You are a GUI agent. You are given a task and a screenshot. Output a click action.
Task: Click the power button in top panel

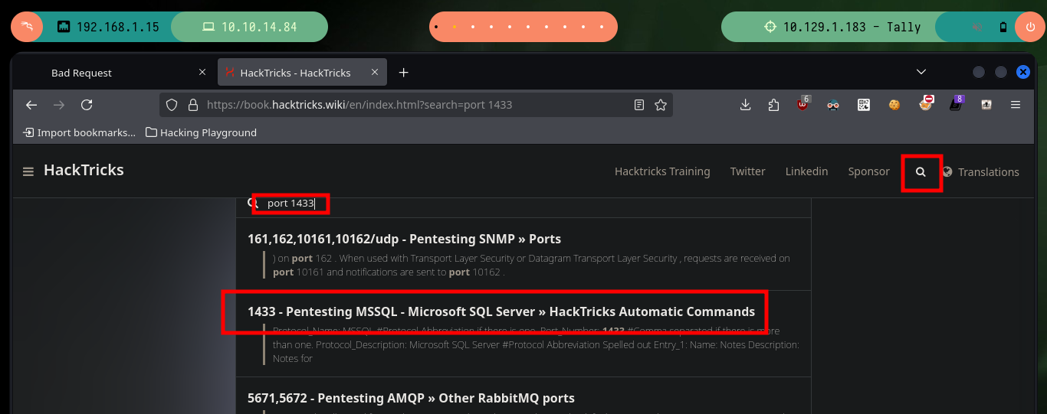[1029, 27]
